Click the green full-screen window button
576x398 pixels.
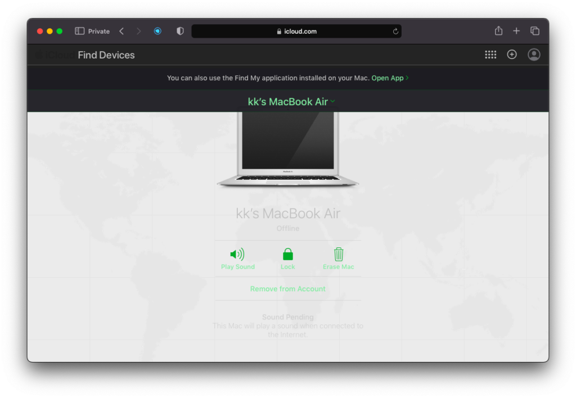tap(60, 31)
